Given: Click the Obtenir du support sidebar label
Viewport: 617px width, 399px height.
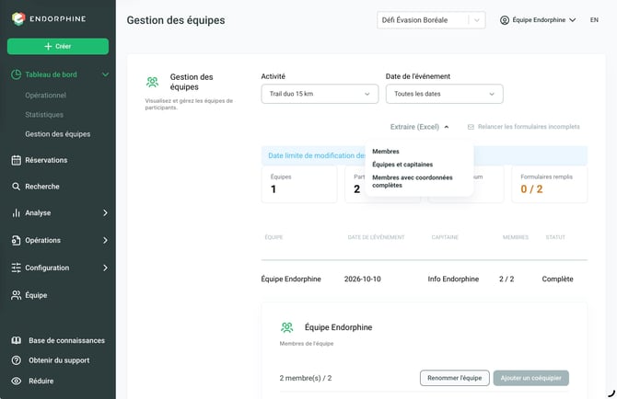Looking at the screenshot, I should pos(59,360).
